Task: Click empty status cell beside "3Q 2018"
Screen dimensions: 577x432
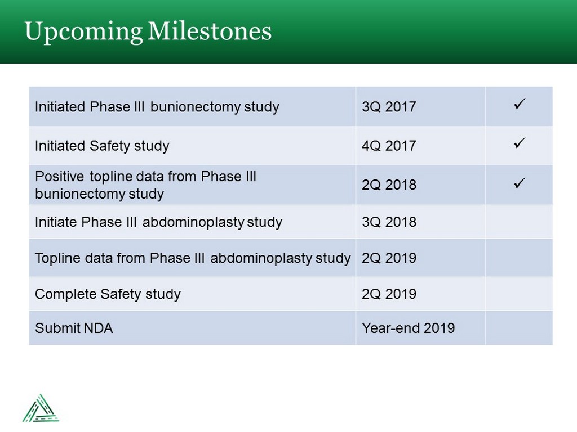Action: click(519, 222)
